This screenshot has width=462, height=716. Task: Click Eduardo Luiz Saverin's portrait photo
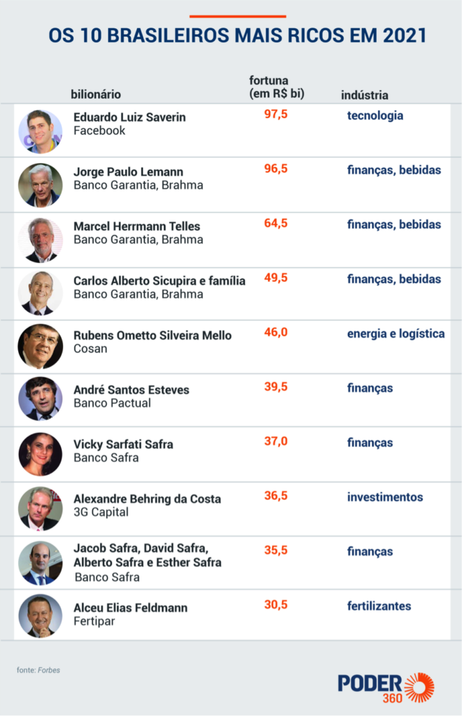(40, 131)
